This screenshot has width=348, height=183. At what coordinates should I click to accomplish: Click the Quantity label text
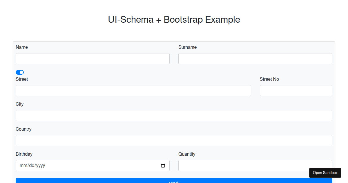pyautogui.click(x=187, y=154)
